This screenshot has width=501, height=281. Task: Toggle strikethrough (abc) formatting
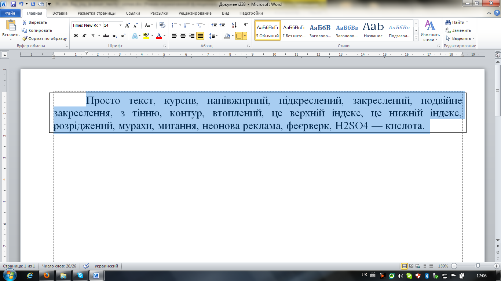[x=106, y=36]
